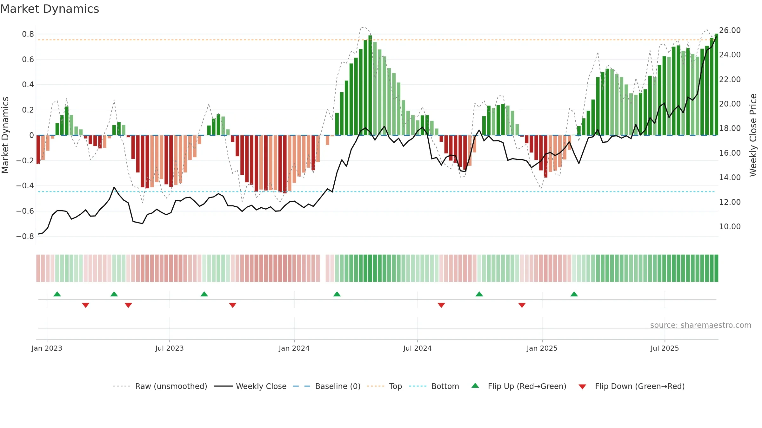
Task: Select the flip-down marker near December 2024
Action: click(522, 305)
